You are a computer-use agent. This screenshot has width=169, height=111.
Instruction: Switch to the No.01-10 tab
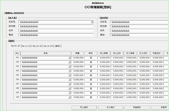(15, 46)
